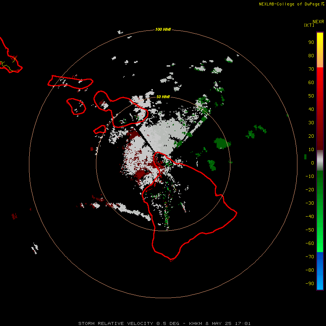
Task: Click the NEXLAB-College of DuPage credit text
Action: click(289, 4)
